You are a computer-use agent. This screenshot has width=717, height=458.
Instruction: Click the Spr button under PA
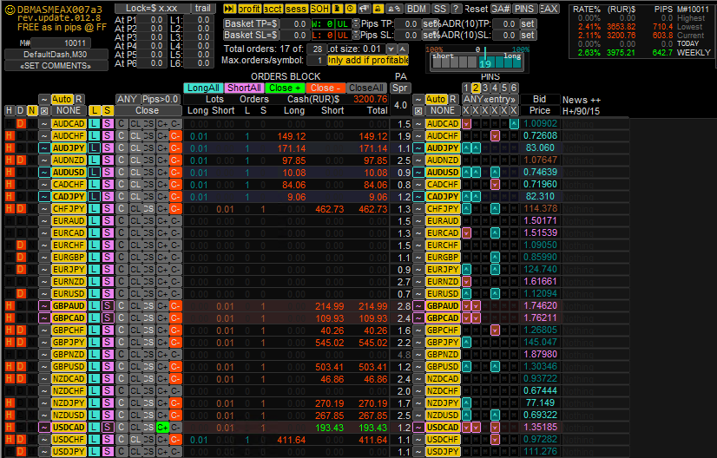tap(400, 88)
